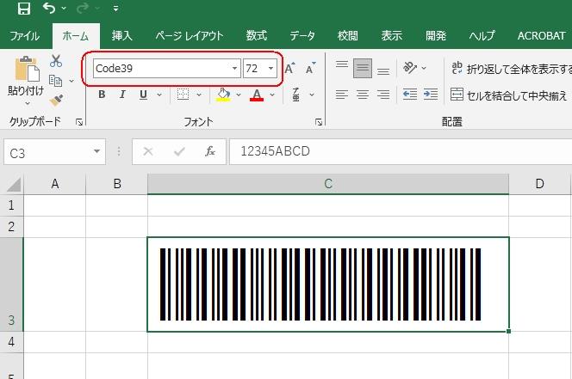Expand the copy options arrow

[x=71, y=81]
